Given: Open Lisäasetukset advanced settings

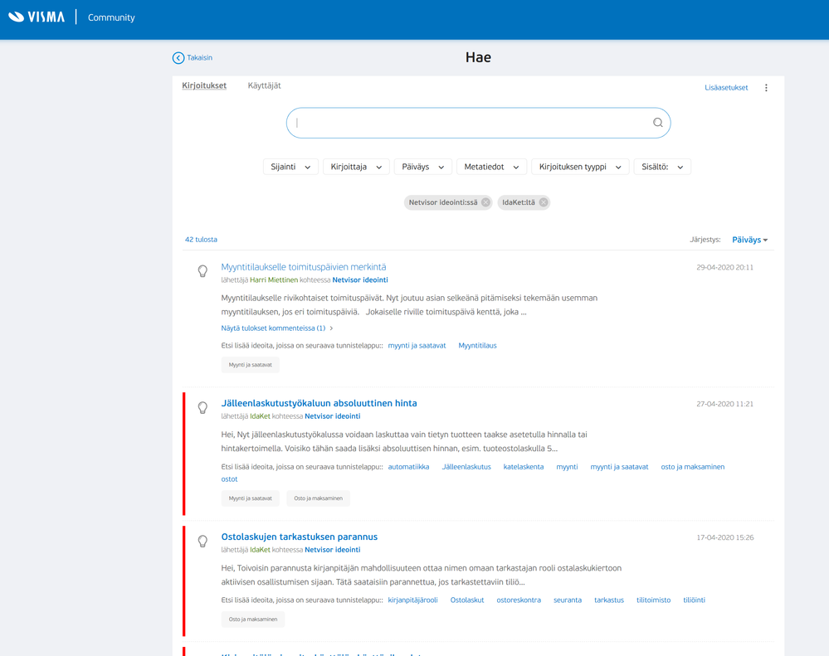Looking at the screenshot, I should [x=726, y=88].
